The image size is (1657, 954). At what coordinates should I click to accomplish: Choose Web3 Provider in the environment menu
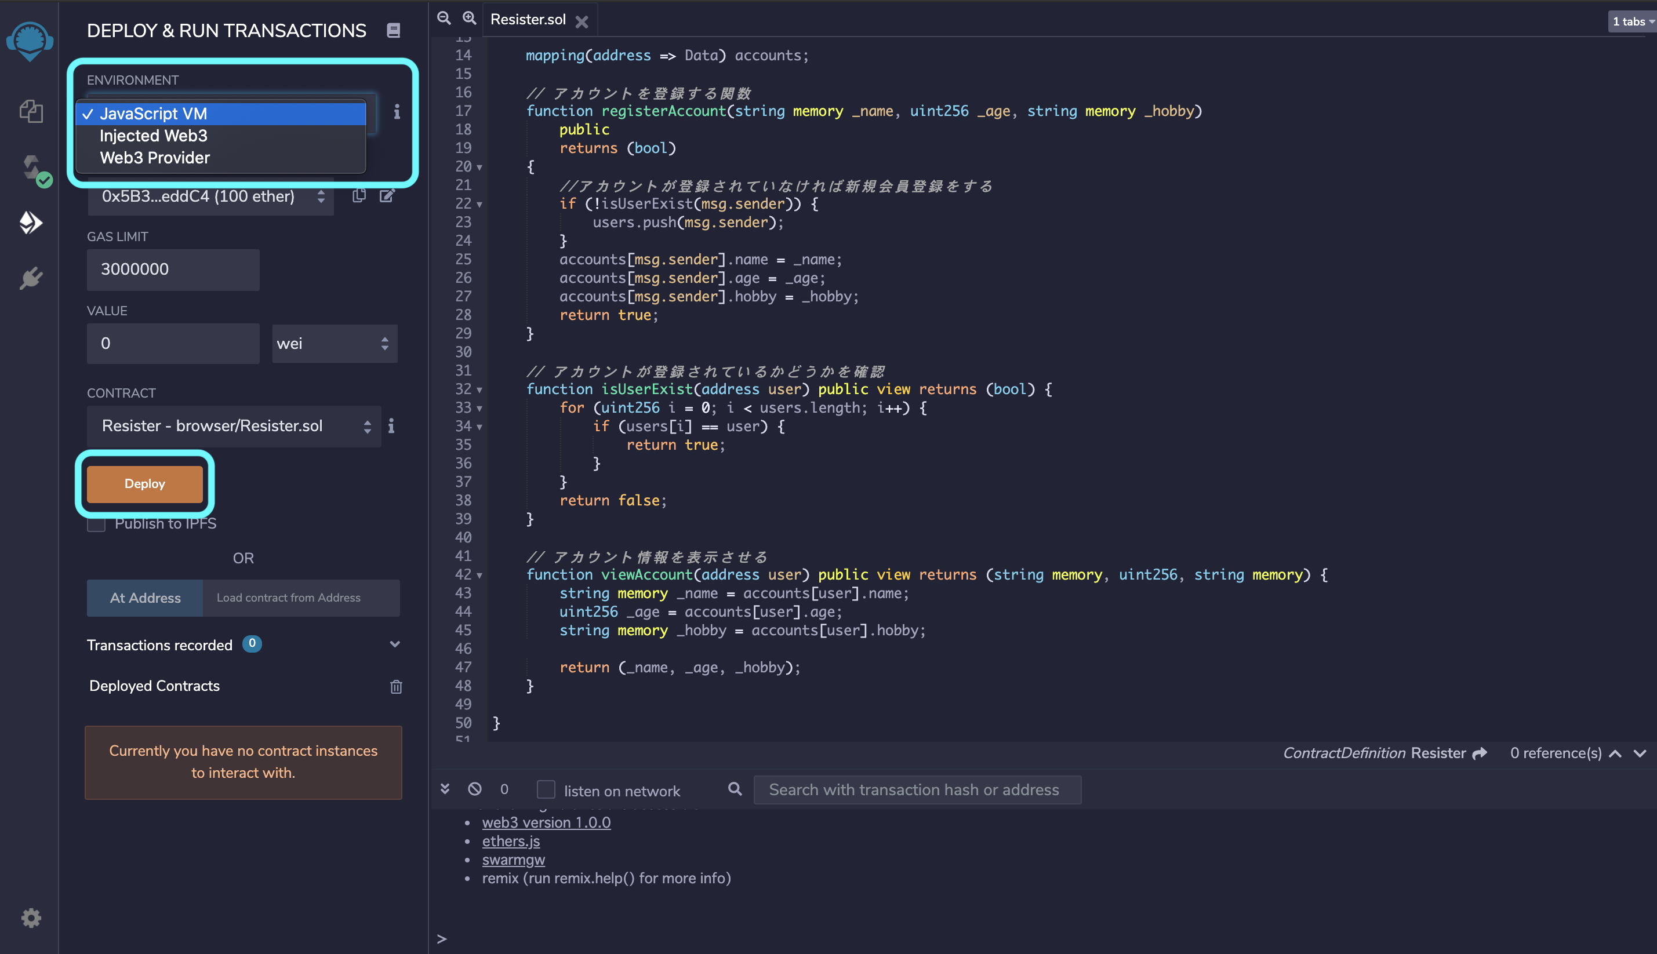point(155,158)
